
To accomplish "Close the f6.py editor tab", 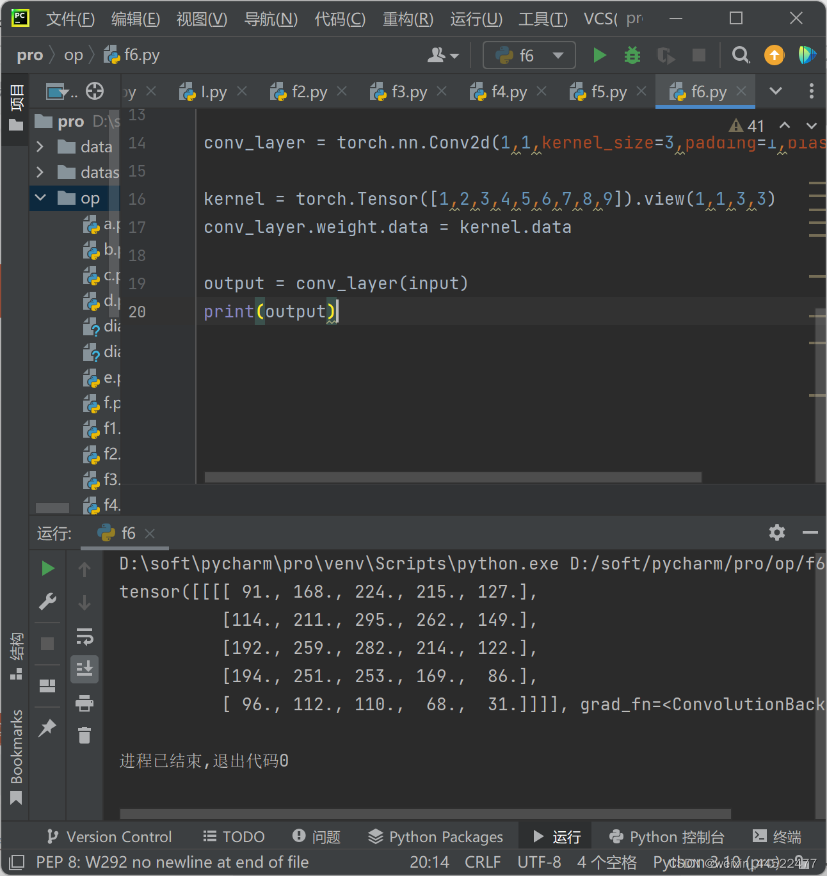I will pos(741,92).
